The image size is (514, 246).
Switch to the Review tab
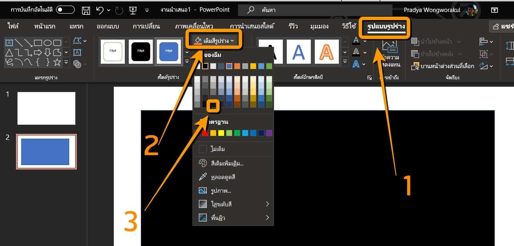(x=293, y=26)
